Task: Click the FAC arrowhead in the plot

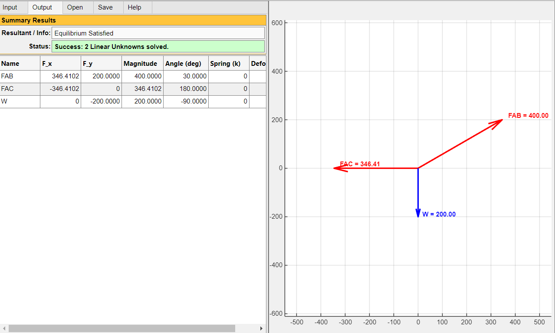Action: pyautogui.click(x=341, y=168)
